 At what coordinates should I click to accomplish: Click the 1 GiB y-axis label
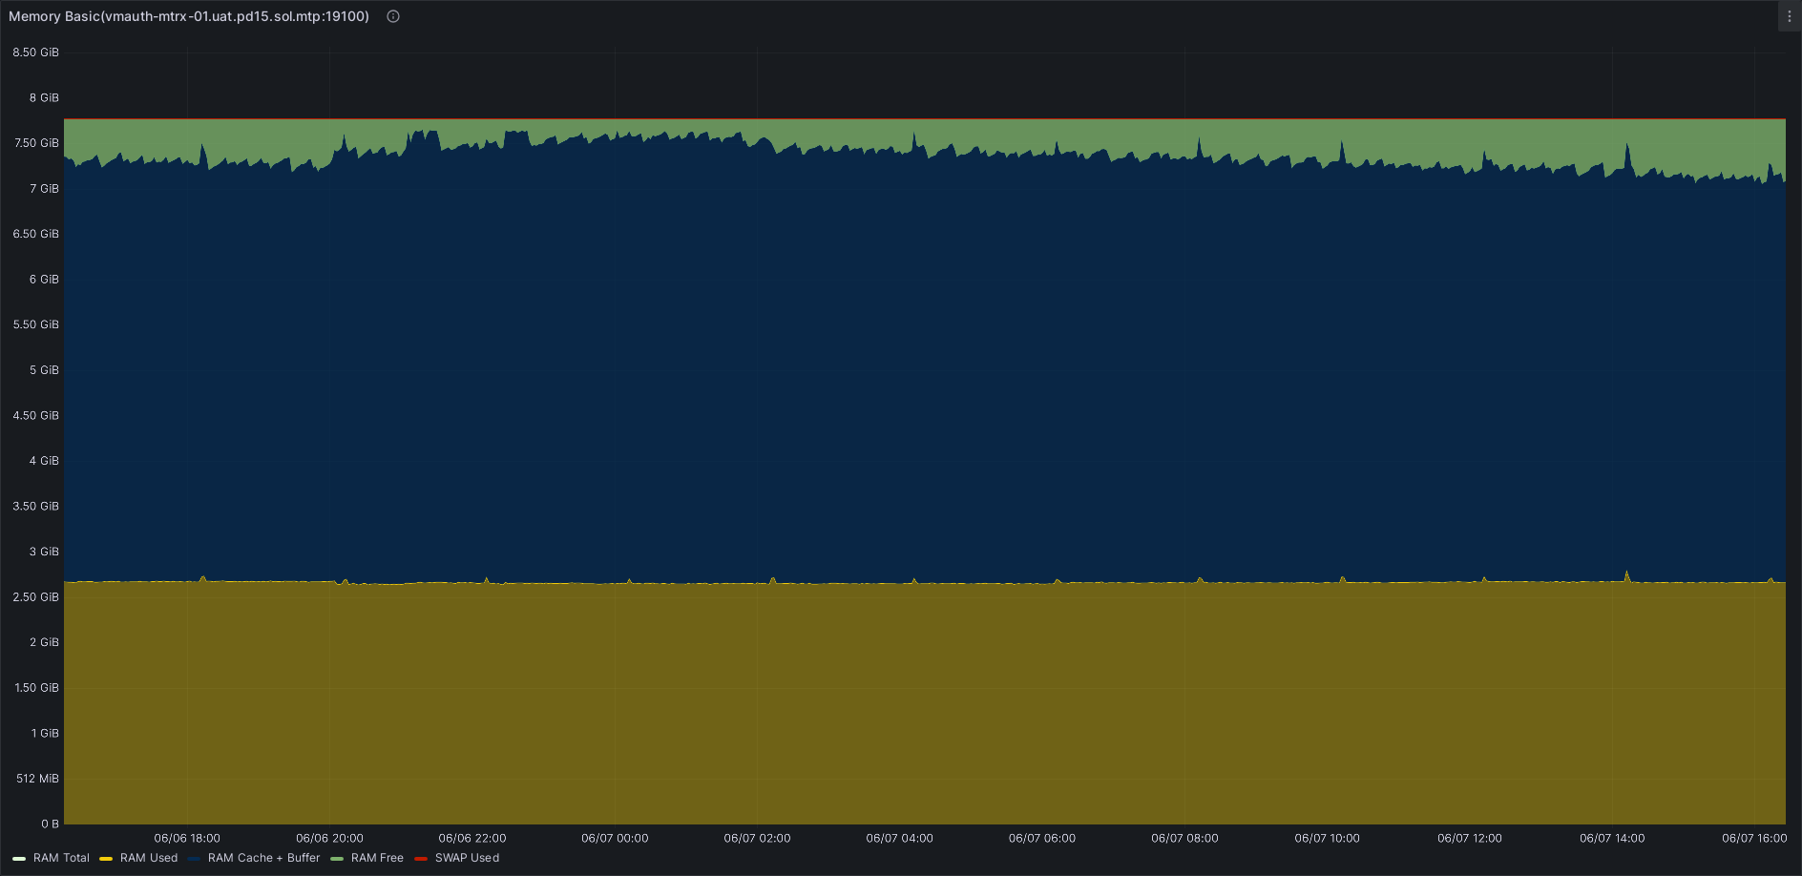pyautogui.click(x=46, y=733)
